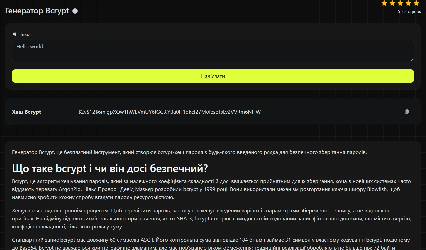The image size is (426, 250).
Task: Click the info icon beside Генератор Bcrypt
Action: pyautogui.click(x=75, y=11)
